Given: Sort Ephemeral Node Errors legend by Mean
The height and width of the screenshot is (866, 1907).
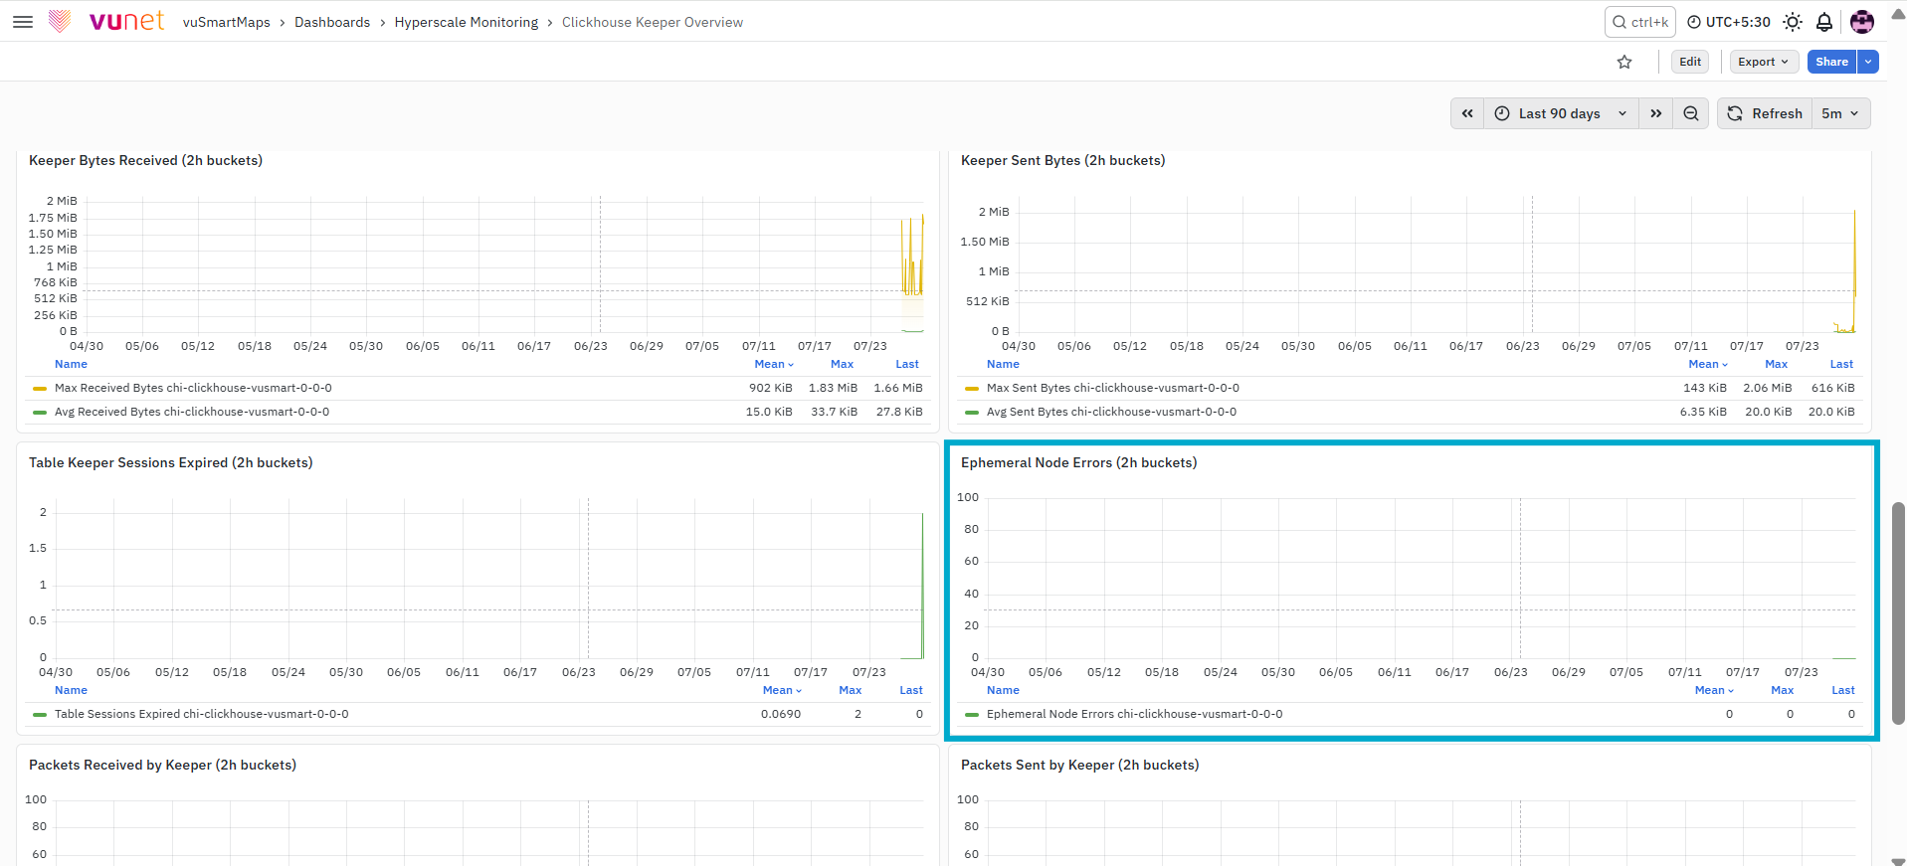Looking at the screenshot, I should (x=1714, y=690).
